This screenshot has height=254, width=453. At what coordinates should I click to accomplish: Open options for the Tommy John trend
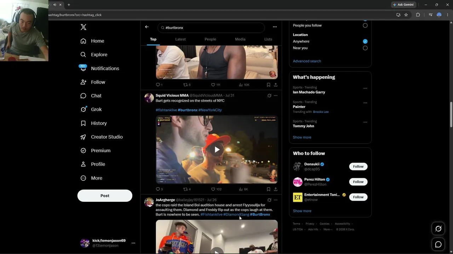click(x=365, y=122)
